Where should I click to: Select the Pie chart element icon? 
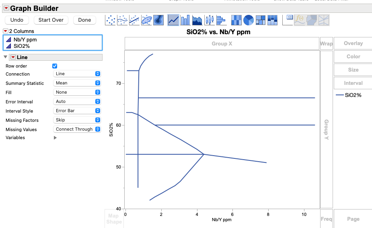pyautogui.click(x=249, y=20)
